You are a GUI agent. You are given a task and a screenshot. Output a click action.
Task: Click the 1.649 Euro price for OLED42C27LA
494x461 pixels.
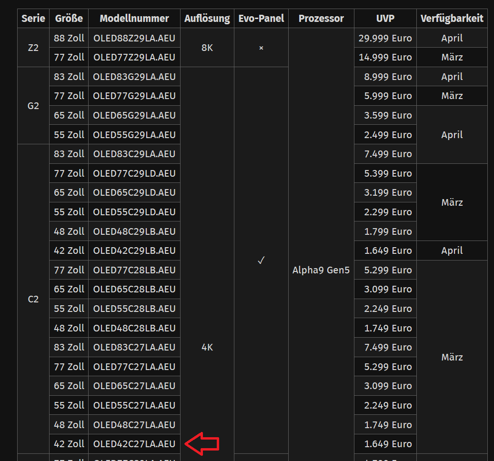[x=384, y=444]
